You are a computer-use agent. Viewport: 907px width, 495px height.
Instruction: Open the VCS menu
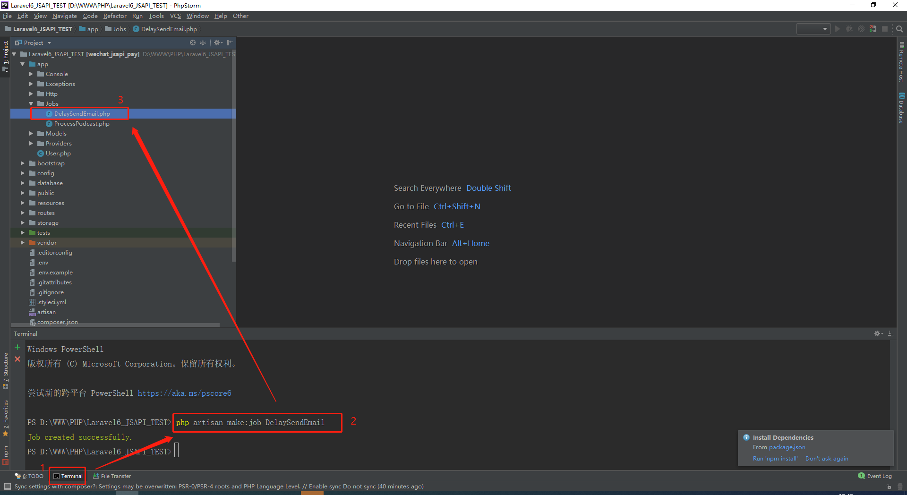(x=175, y=16)
